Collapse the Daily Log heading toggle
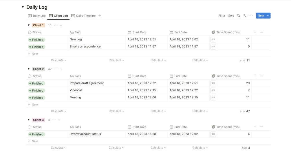291x152 pixels. tap(23, 7)
